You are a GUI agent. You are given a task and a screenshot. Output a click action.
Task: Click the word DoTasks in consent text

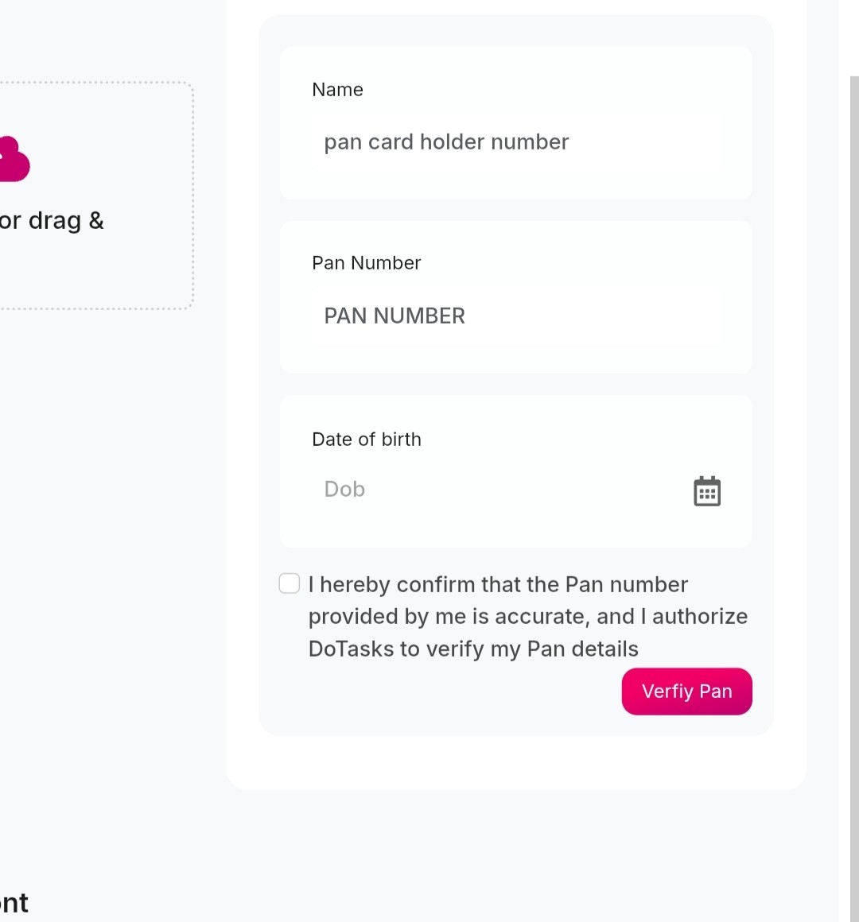[x=351, y=649]
